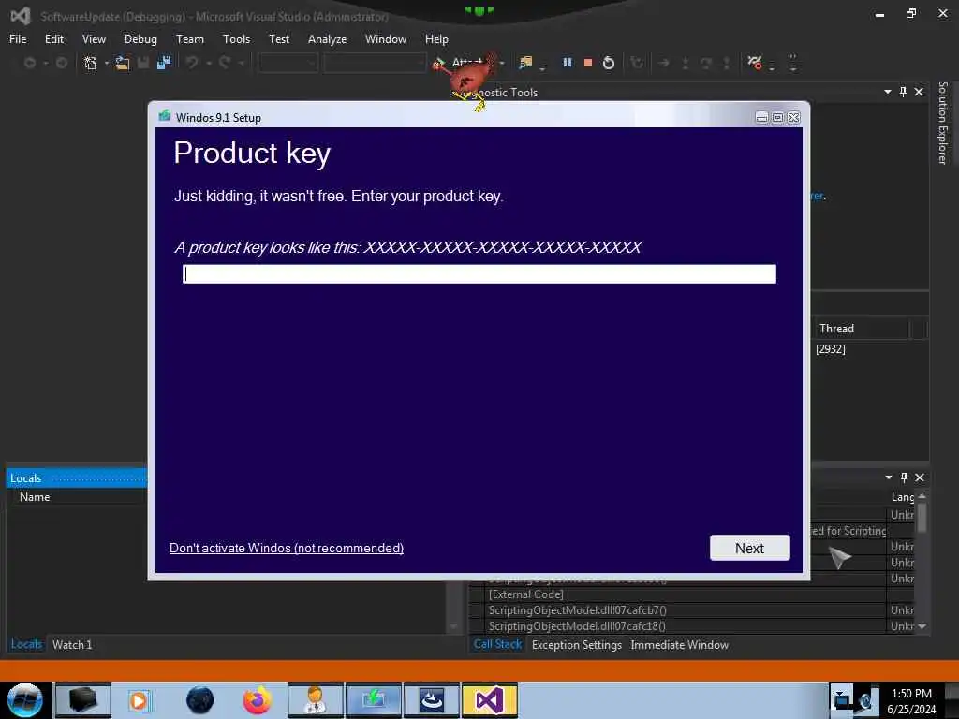Open Visual Studio from the taskbar
This screenshot has height=719, width=959.
coord(490,700)
